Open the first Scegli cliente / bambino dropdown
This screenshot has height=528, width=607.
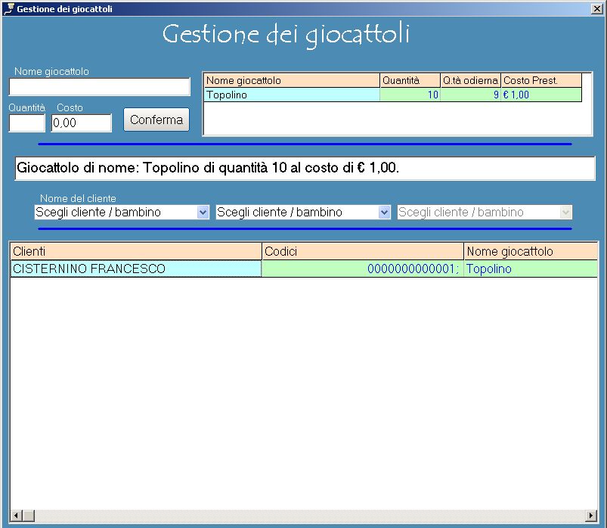coord(202,212)
